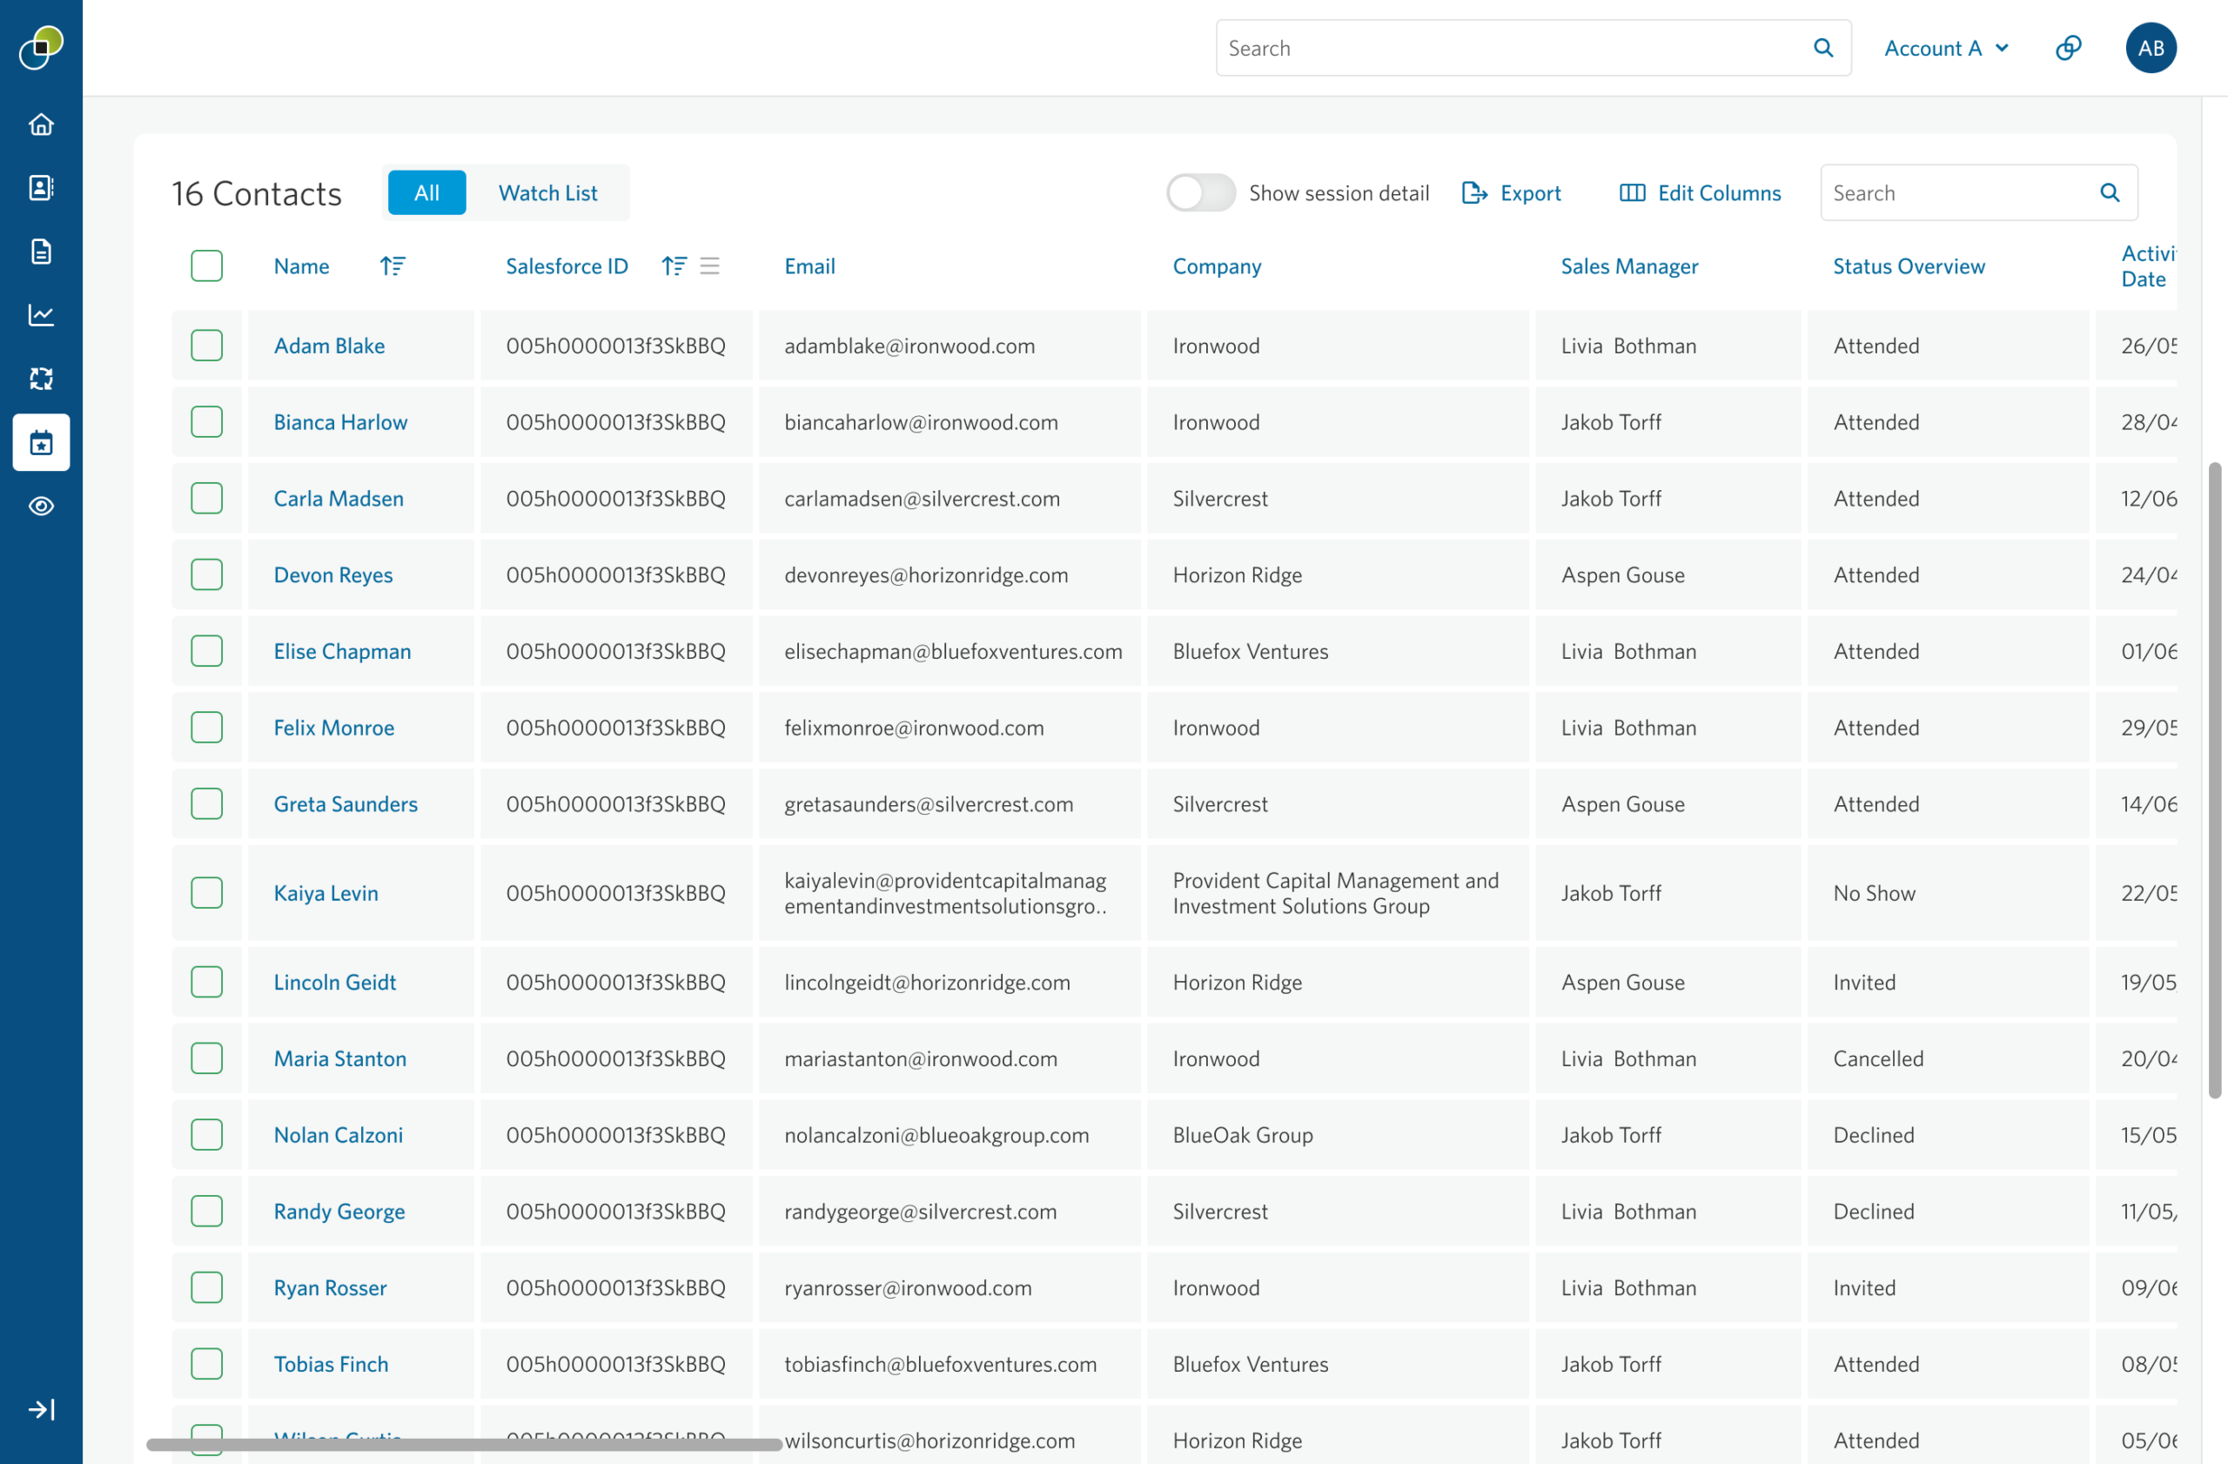The height and width of the screenshot is (1464, 2228).
Task: Open the Account A dropdown
Action: point(1945,48)
